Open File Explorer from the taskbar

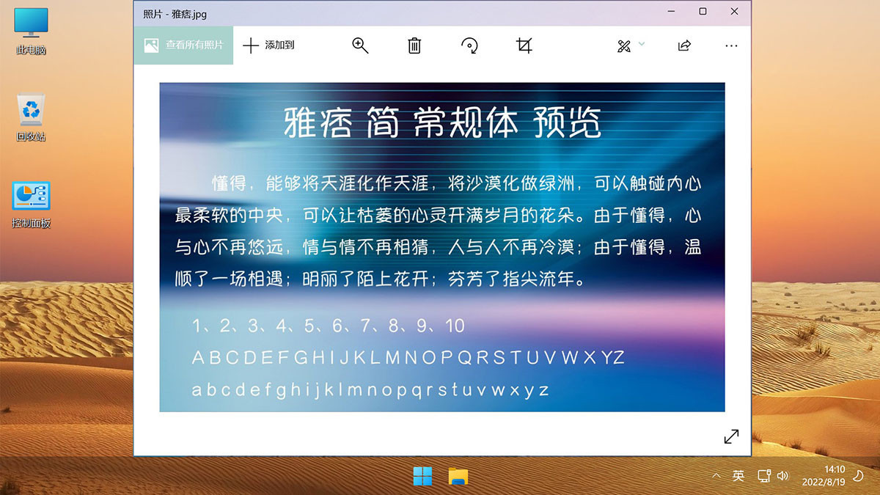point(458,476)
